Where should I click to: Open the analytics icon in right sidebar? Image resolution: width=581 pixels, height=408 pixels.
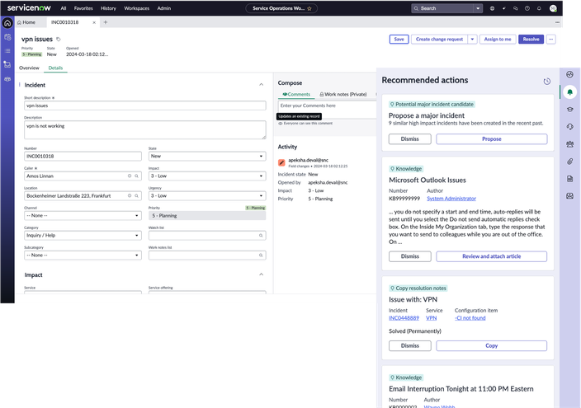(x=570, y=74)
